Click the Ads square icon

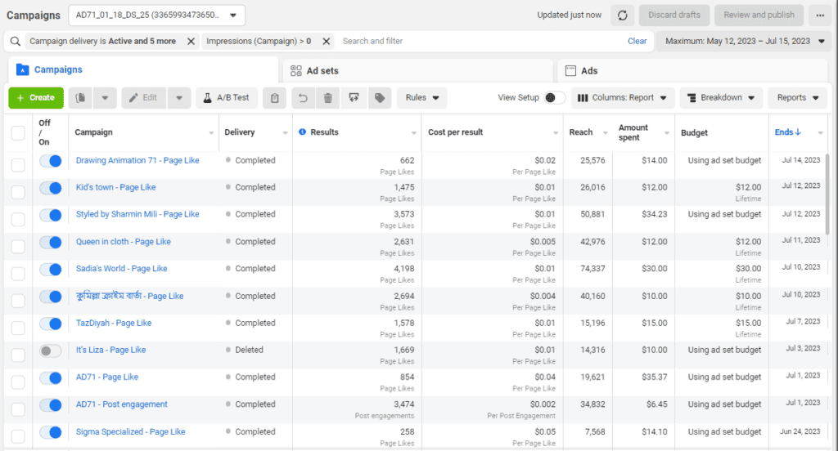pos(570,70)
